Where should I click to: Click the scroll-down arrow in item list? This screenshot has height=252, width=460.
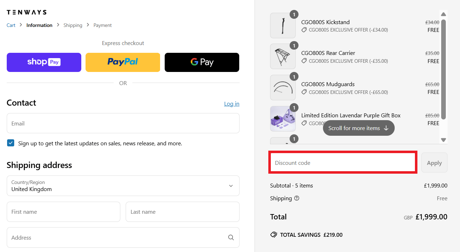(443, 140)
